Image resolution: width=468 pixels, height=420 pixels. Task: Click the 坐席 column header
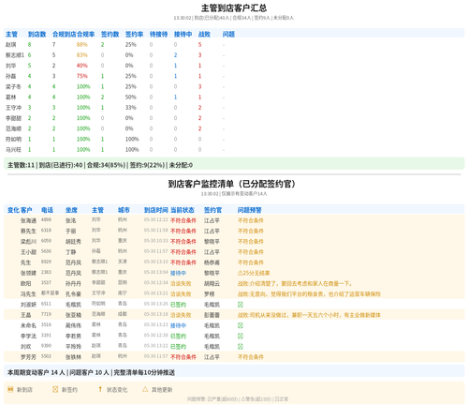tap(71, 210)
